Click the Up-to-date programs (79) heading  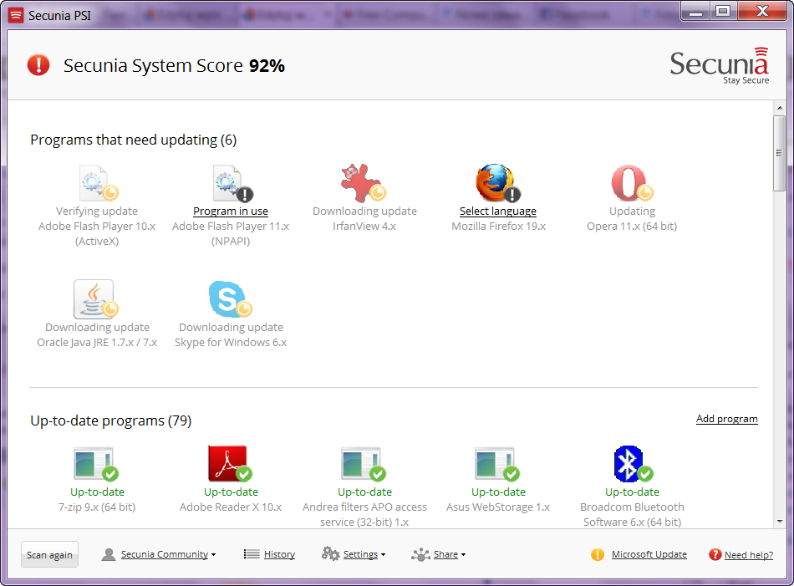[111, 420]
